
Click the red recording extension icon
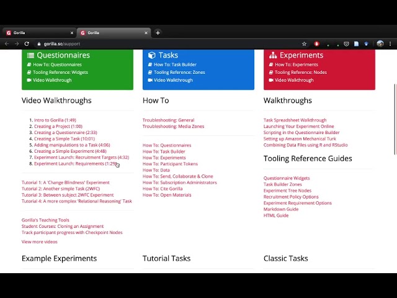[316, 44]
